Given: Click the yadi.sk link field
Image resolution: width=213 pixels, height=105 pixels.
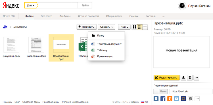Looking at the screenshot, I should click(191, 91).
